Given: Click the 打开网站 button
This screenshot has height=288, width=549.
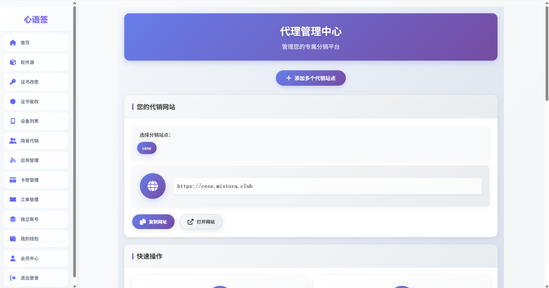Looking at the screenshot, I should pos(202,222).
